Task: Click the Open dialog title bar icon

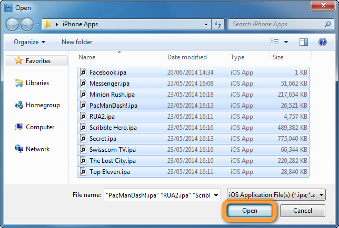Action: click(8, 8)
